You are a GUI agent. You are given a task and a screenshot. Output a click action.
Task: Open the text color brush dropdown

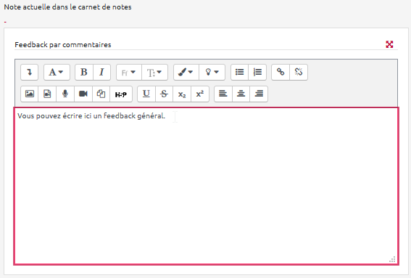(x=186, y=72)
